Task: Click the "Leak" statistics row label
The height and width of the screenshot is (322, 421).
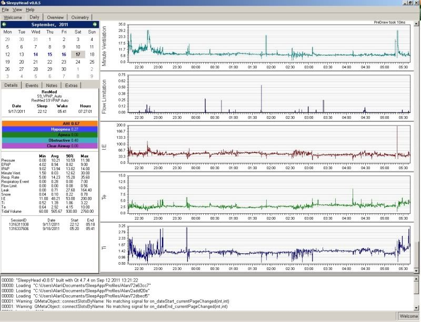Action: 5,190
